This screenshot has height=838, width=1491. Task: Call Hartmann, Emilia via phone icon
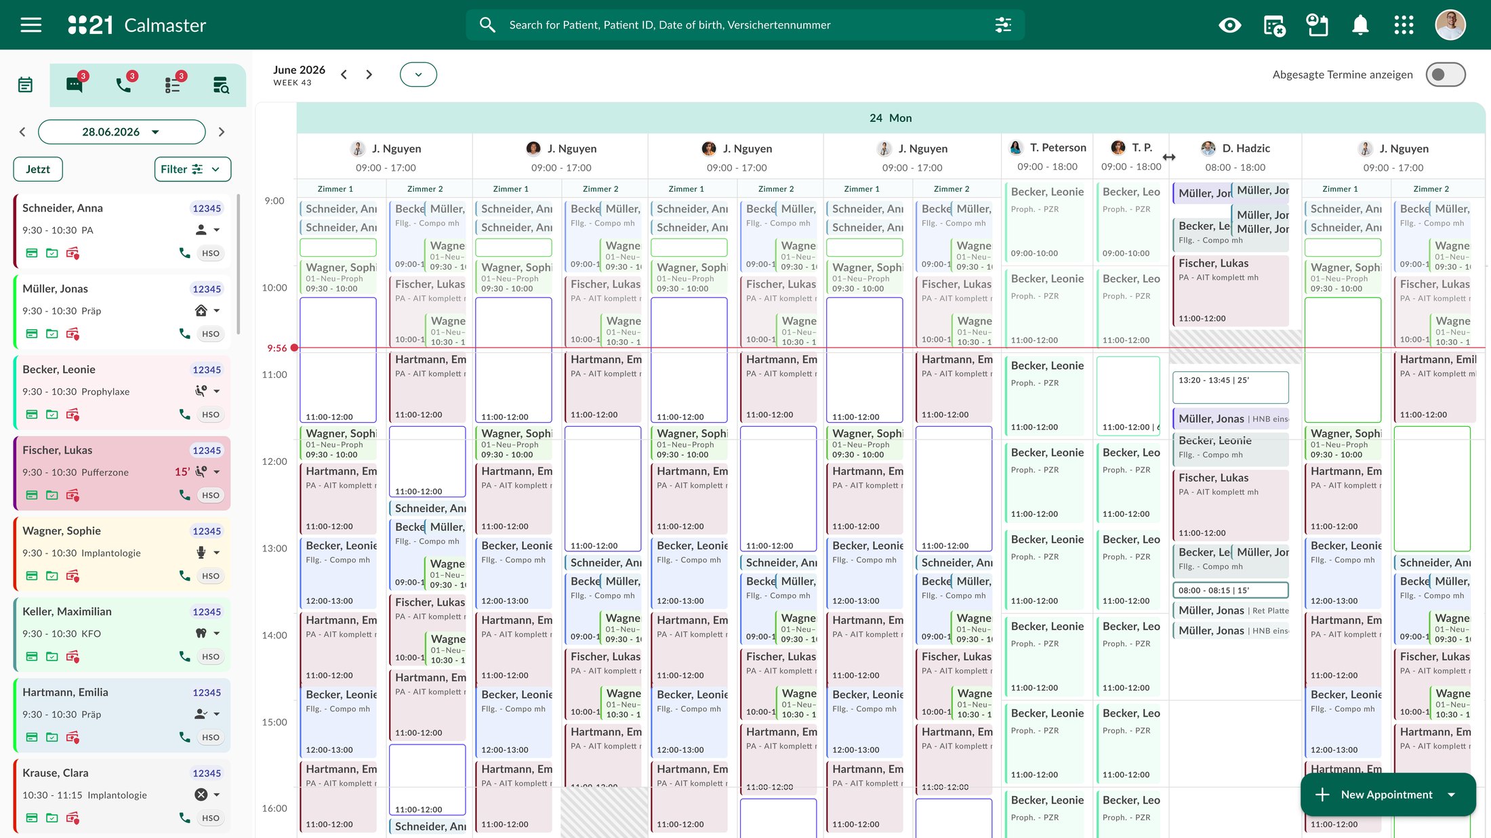[x=184, y=736]
